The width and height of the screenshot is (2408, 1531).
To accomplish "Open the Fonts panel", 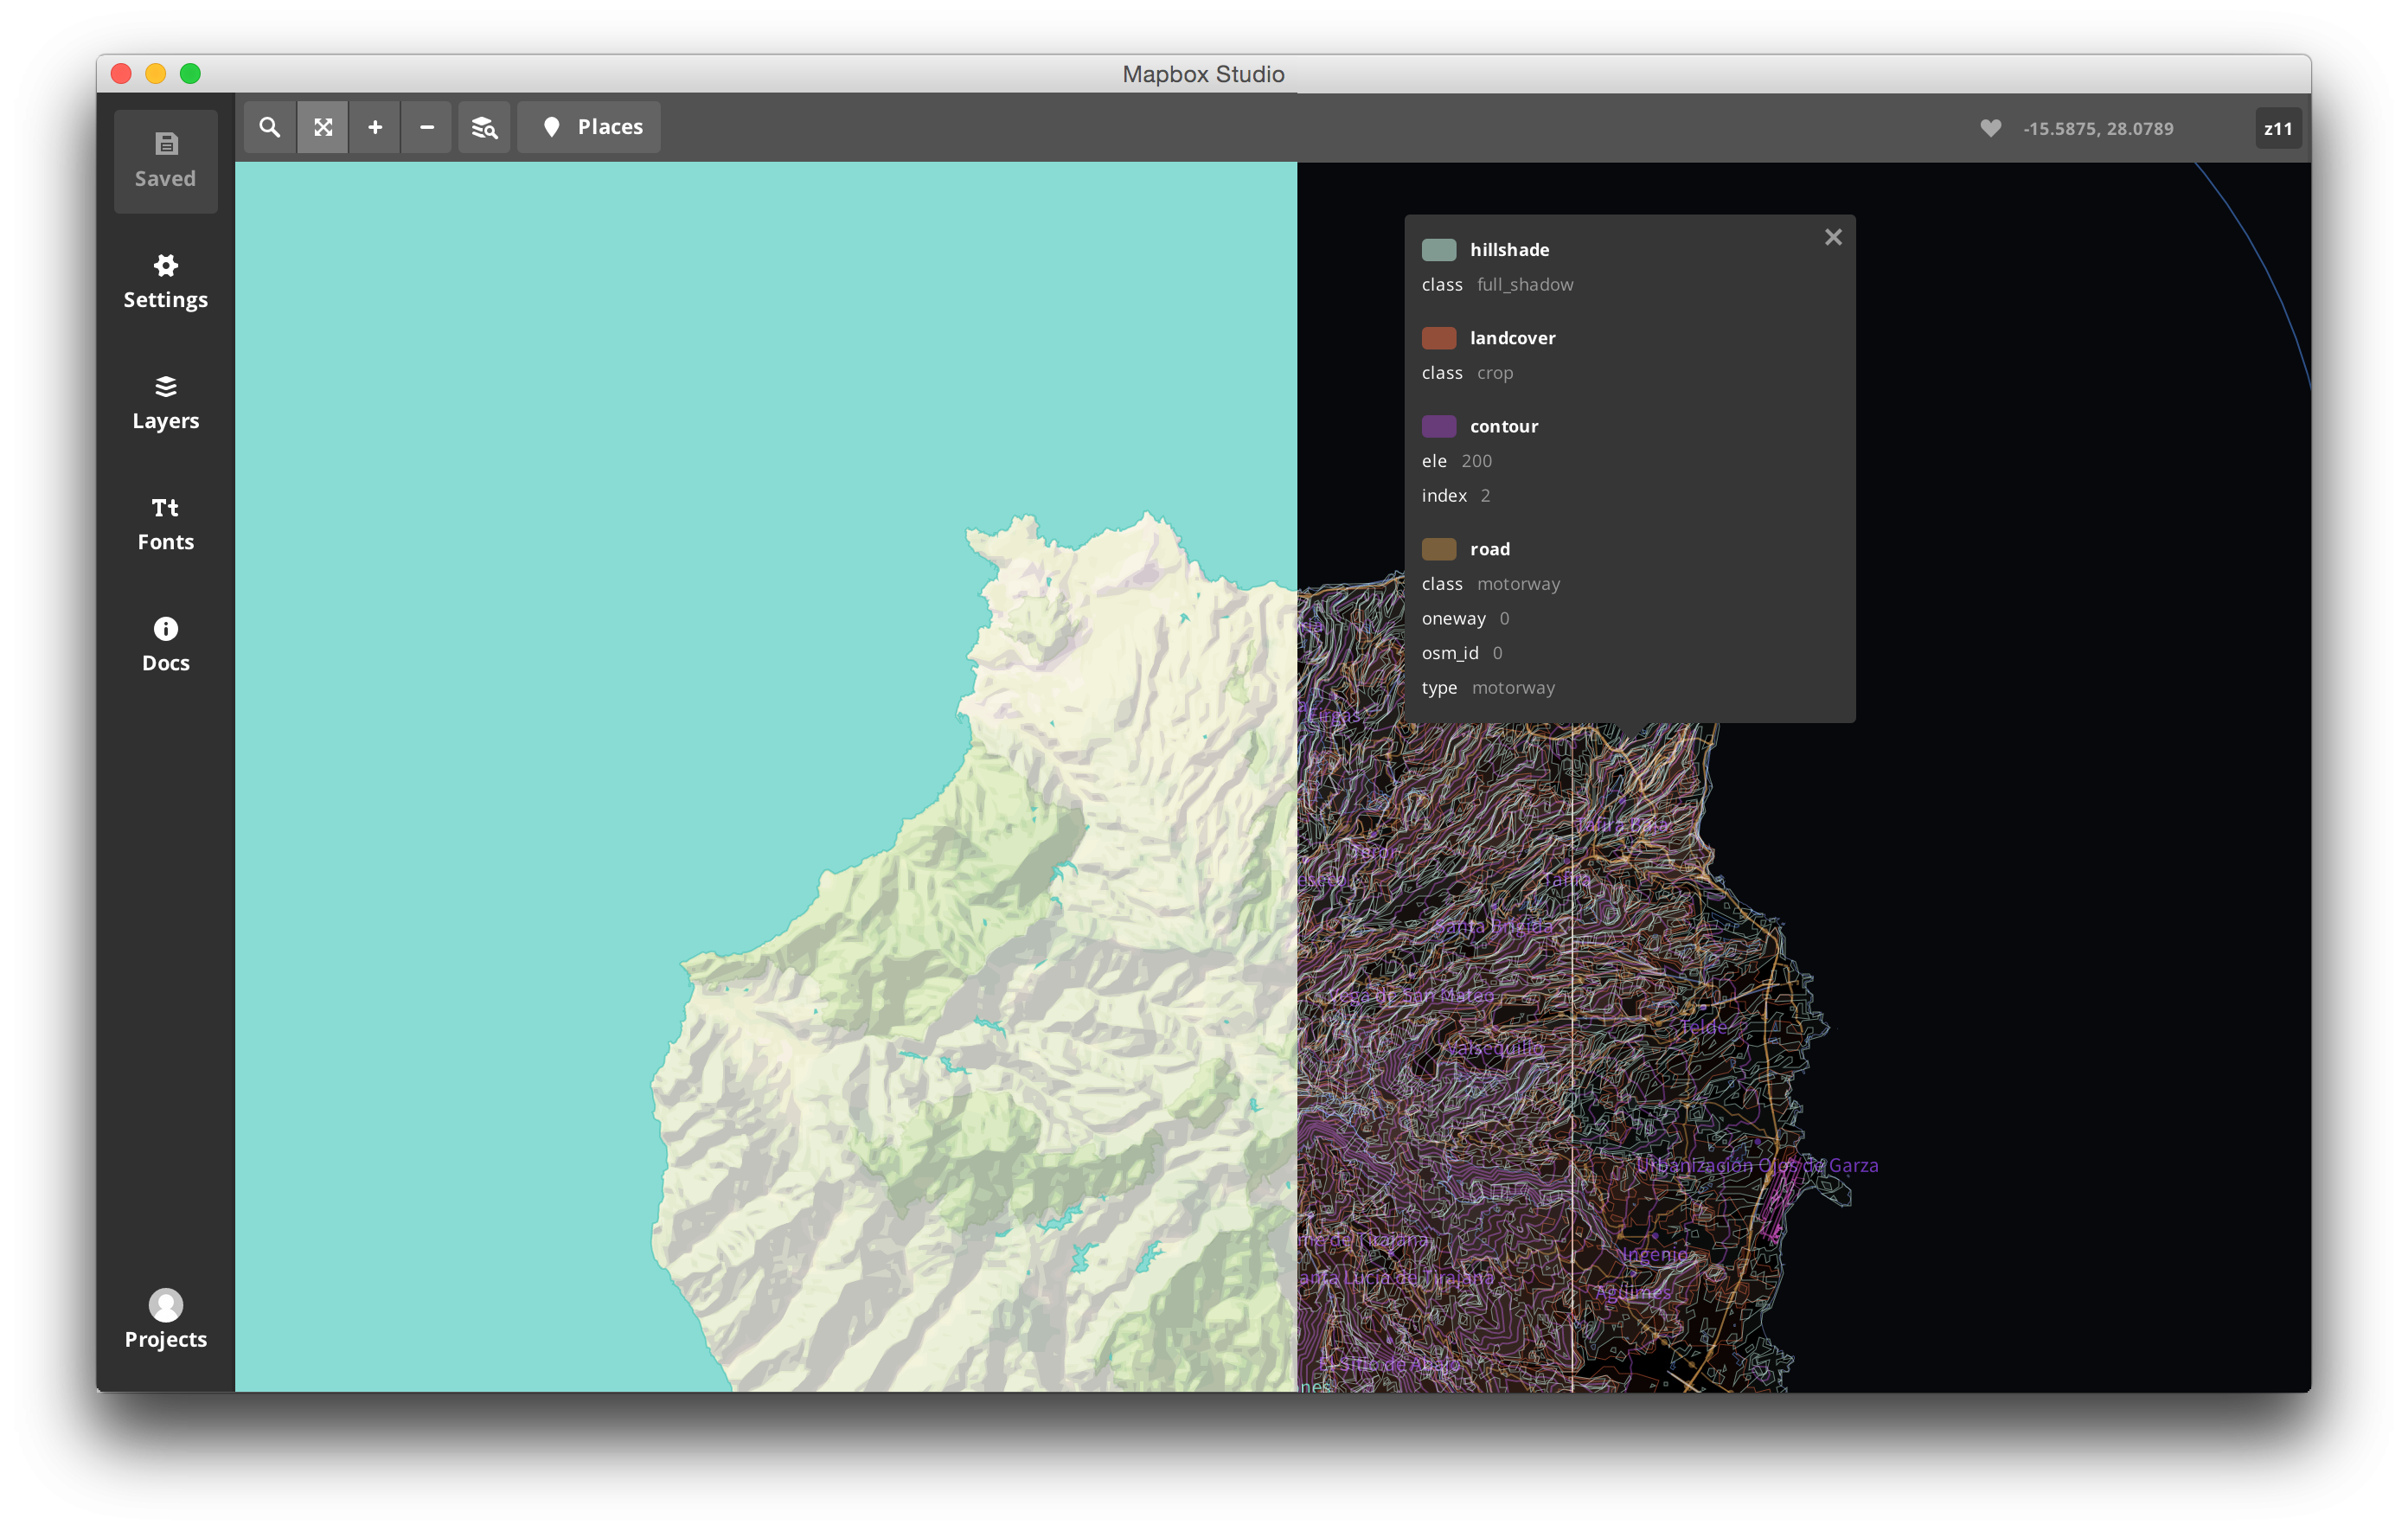I will [x=165, y=523].
